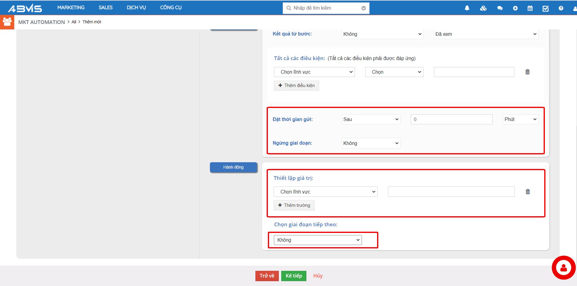
Task: Expand the 'Ngừng giai đoạn' dropdown
Action: 371,143
